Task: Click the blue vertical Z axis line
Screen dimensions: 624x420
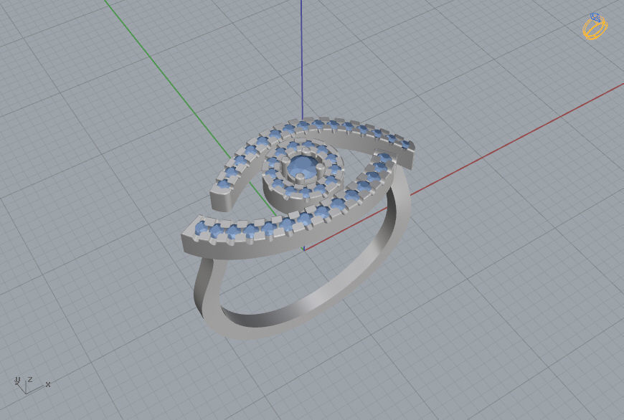Action: point(302,59)
